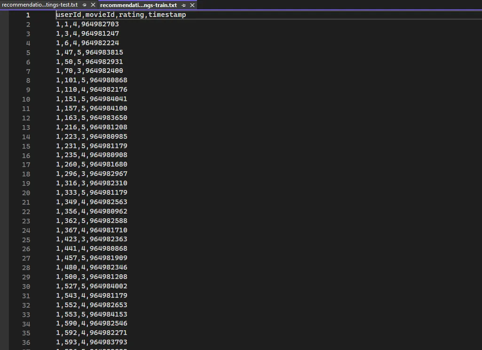This screenshot has height=350, width=482.
Task: Click the row 1,1,4,964982703
Action: tap(87, 24)
